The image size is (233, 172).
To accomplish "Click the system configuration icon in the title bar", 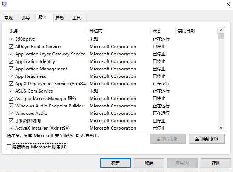I will point(5,4).
